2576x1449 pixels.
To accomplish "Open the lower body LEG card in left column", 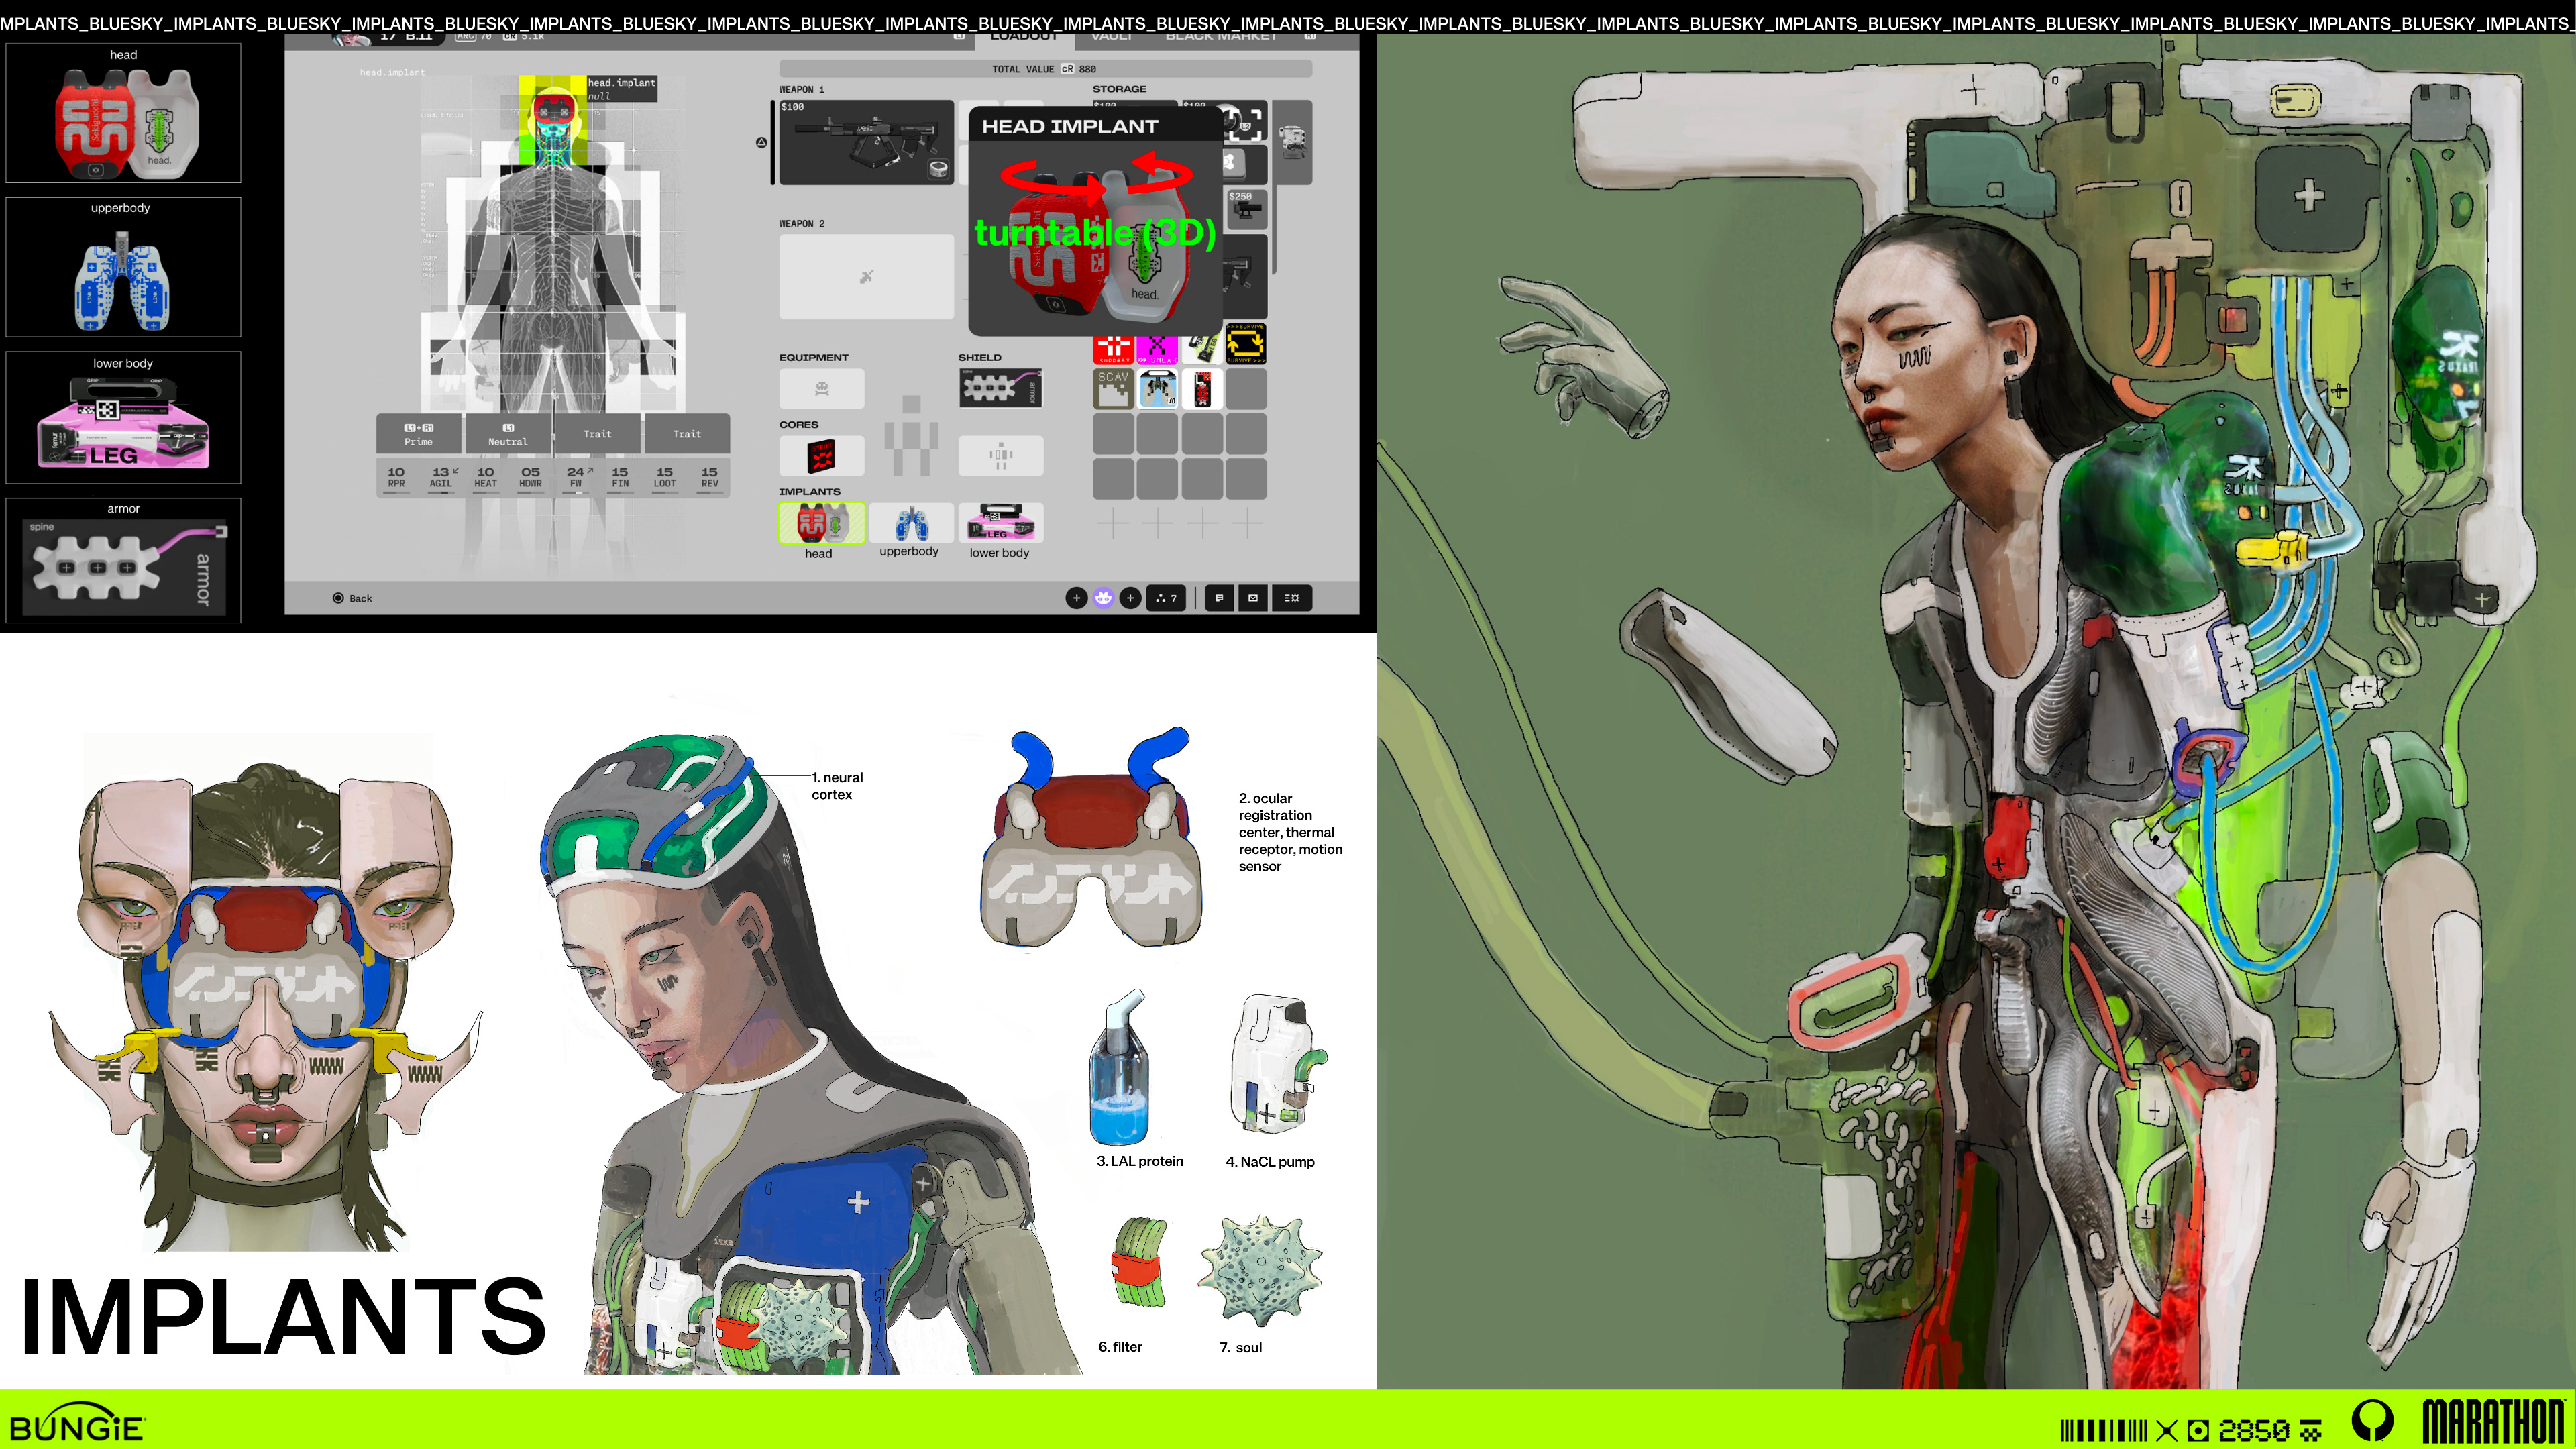I will (x=123, y=417).
